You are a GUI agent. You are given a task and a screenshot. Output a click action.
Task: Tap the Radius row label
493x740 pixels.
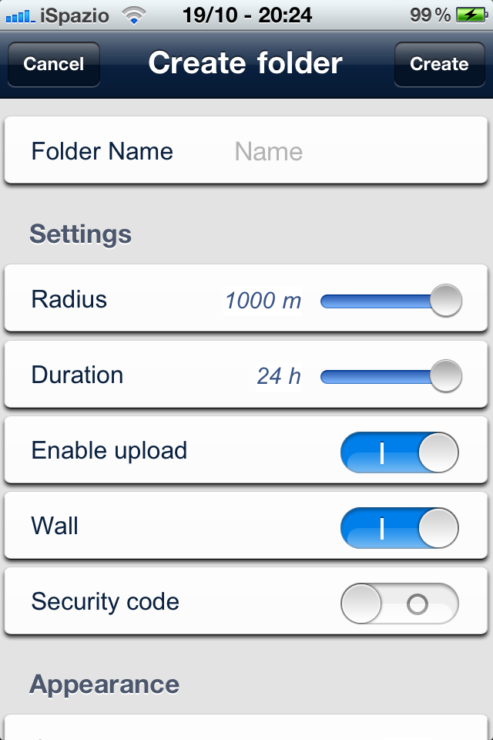[x=69, y=299]
